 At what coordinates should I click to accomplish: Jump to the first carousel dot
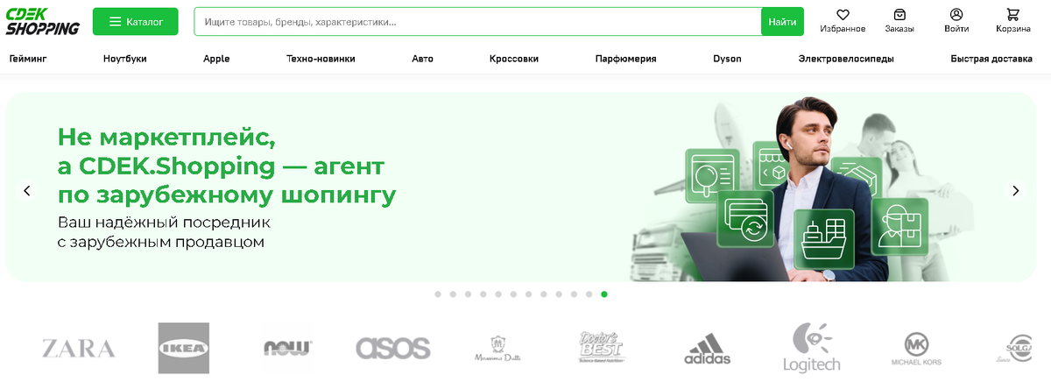pyautogui.click(x=438, y=294)
